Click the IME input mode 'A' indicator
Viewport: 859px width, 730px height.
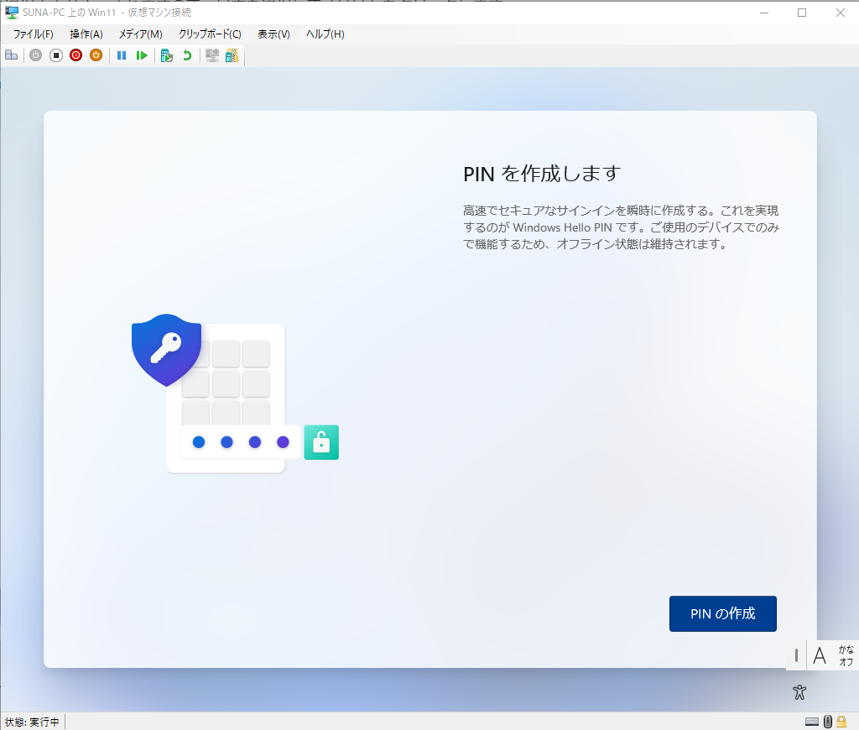pyautogui.click(x=820, y=655)
